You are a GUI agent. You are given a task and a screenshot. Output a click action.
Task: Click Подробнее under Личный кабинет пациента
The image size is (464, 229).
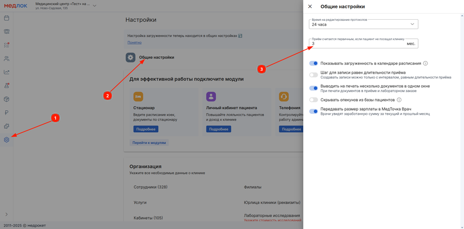click(219, 129)
